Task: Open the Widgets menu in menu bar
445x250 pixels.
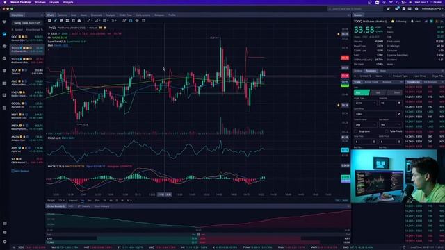Action: pyautogui.click(x=68, y=2)
